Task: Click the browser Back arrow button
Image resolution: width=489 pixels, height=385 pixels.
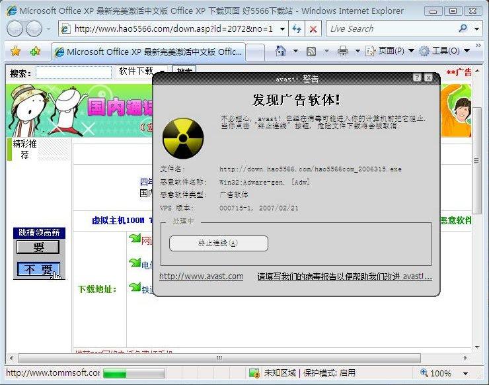Action: pos(15,29)
